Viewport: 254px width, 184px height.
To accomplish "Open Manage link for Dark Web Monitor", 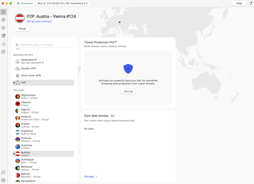I will [89, 176].
